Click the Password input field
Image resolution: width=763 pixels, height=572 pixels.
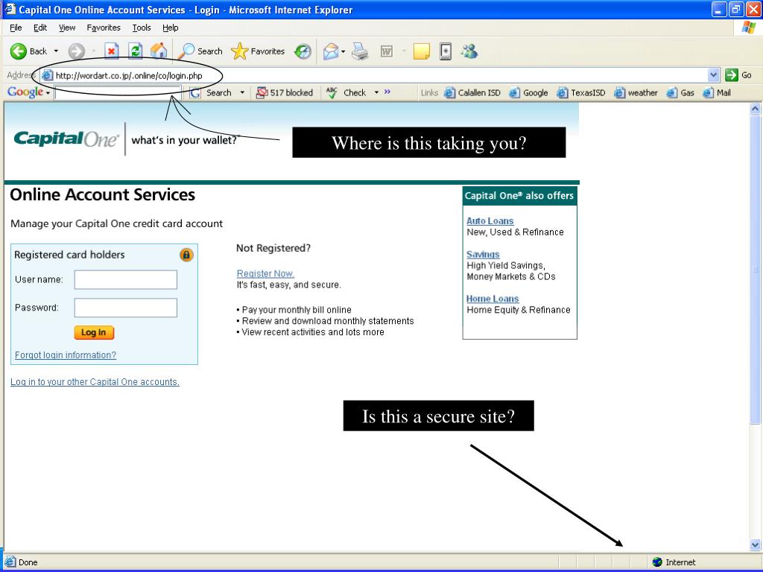(x=125, y=308)
